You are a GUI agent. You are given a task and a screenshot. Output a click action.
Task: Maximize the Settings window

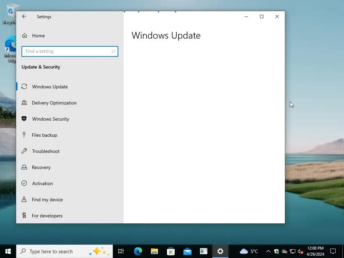coord(261,16)
